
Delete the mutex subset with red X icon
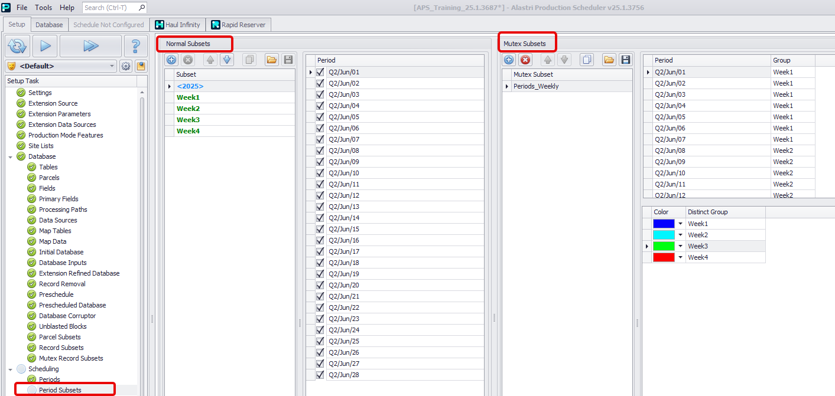[525, 60]
